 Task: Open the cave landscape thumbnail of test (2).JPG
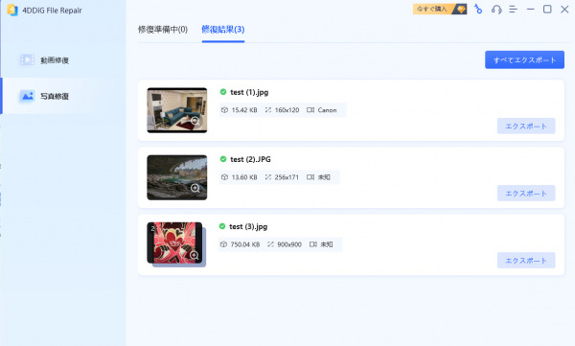pyautogui.click(x=176, y=177)
